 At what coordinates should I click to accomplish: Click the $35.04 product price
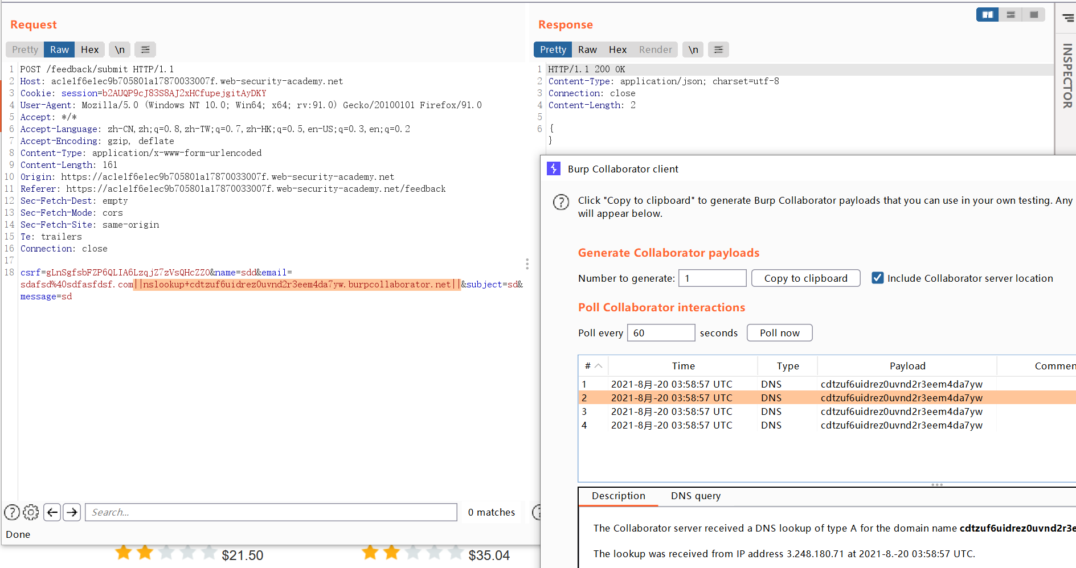click(x=489, y=555)
